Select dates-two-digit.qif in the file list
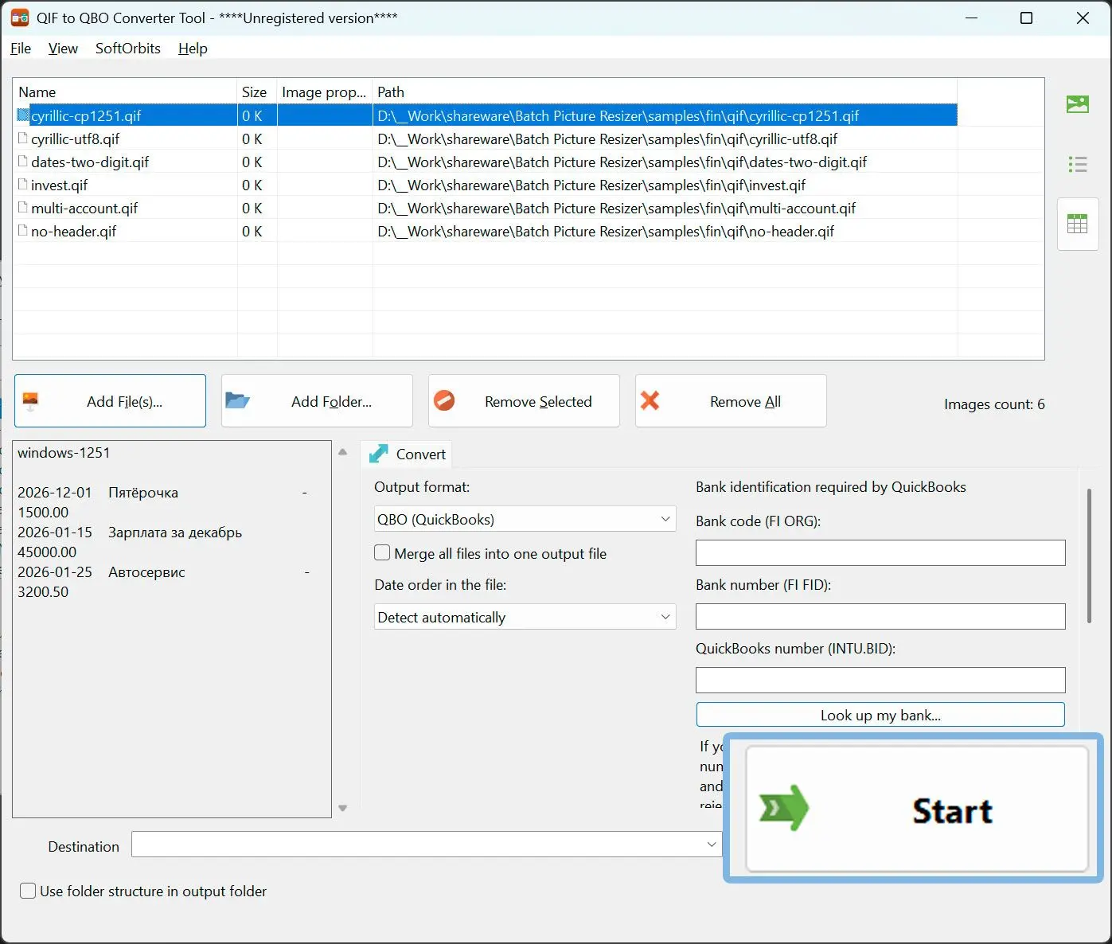The width and height of the screenshot is (1112, 944). click(x=90, y=162)
